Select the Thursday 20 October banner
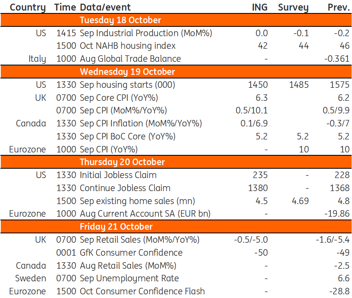The image size is (352, 298). pos(176,162)
